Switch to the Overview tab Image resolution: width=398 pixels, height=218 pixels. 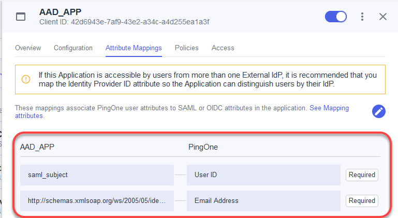28,48
